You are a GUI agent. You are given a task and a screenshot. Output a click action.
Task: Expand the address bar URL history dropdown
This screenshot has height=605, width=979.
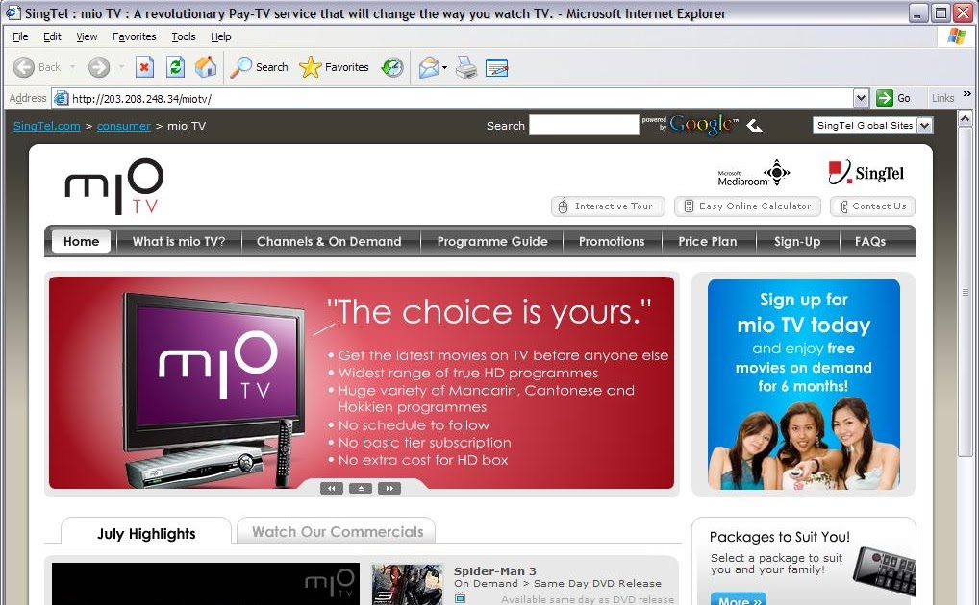863,97
